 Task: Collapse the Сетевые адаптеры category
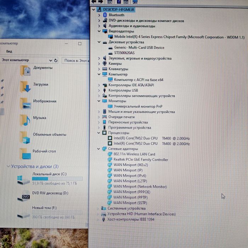click(x=98, y=149)
